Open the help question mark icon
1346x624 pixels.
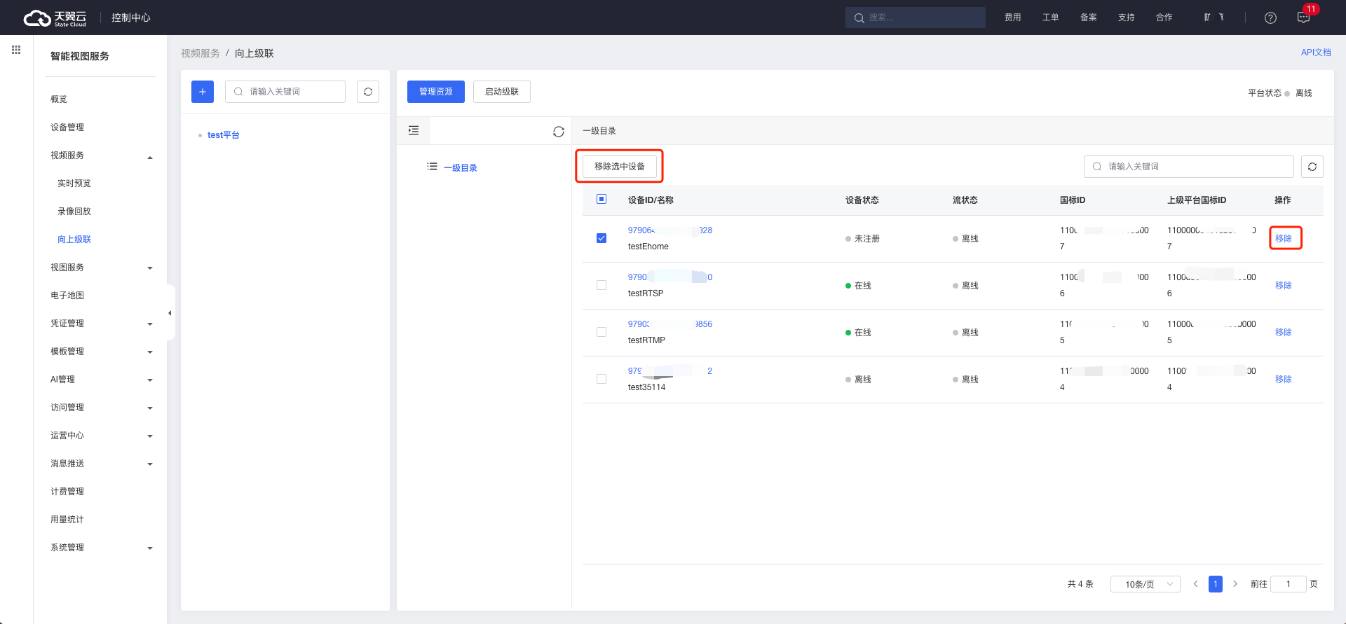tap(1270, 18)
